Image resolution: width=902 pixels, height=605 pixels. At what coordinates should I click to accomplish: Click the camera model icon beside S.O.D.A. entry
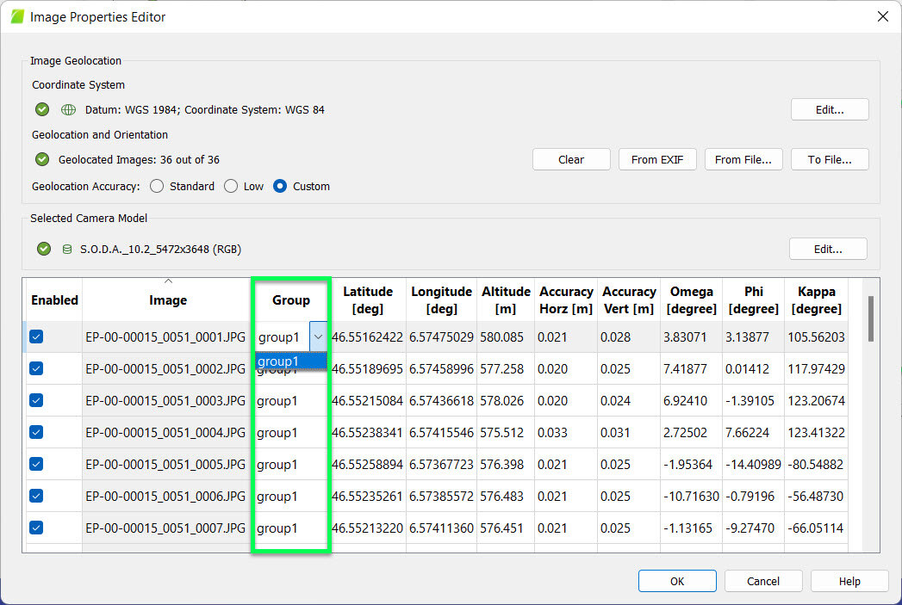pos(66,249)
